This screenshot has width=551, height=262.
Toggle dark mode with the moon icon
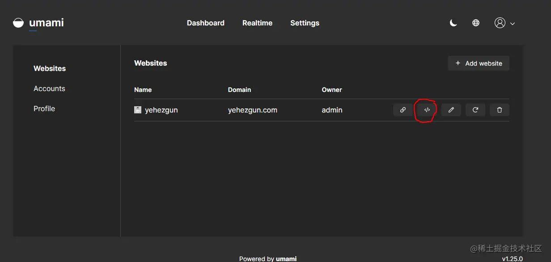453,22
